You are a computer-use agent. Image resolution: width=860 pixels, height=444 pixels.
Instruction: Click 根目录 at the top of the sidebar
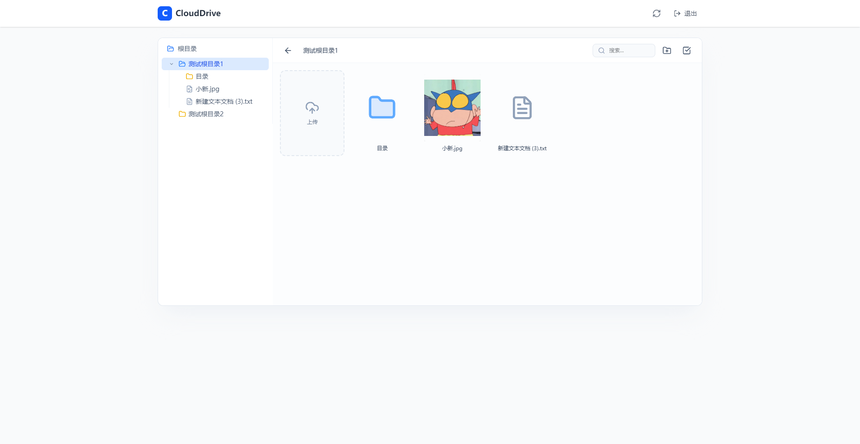pyautogui.click(x=186, y=49)
